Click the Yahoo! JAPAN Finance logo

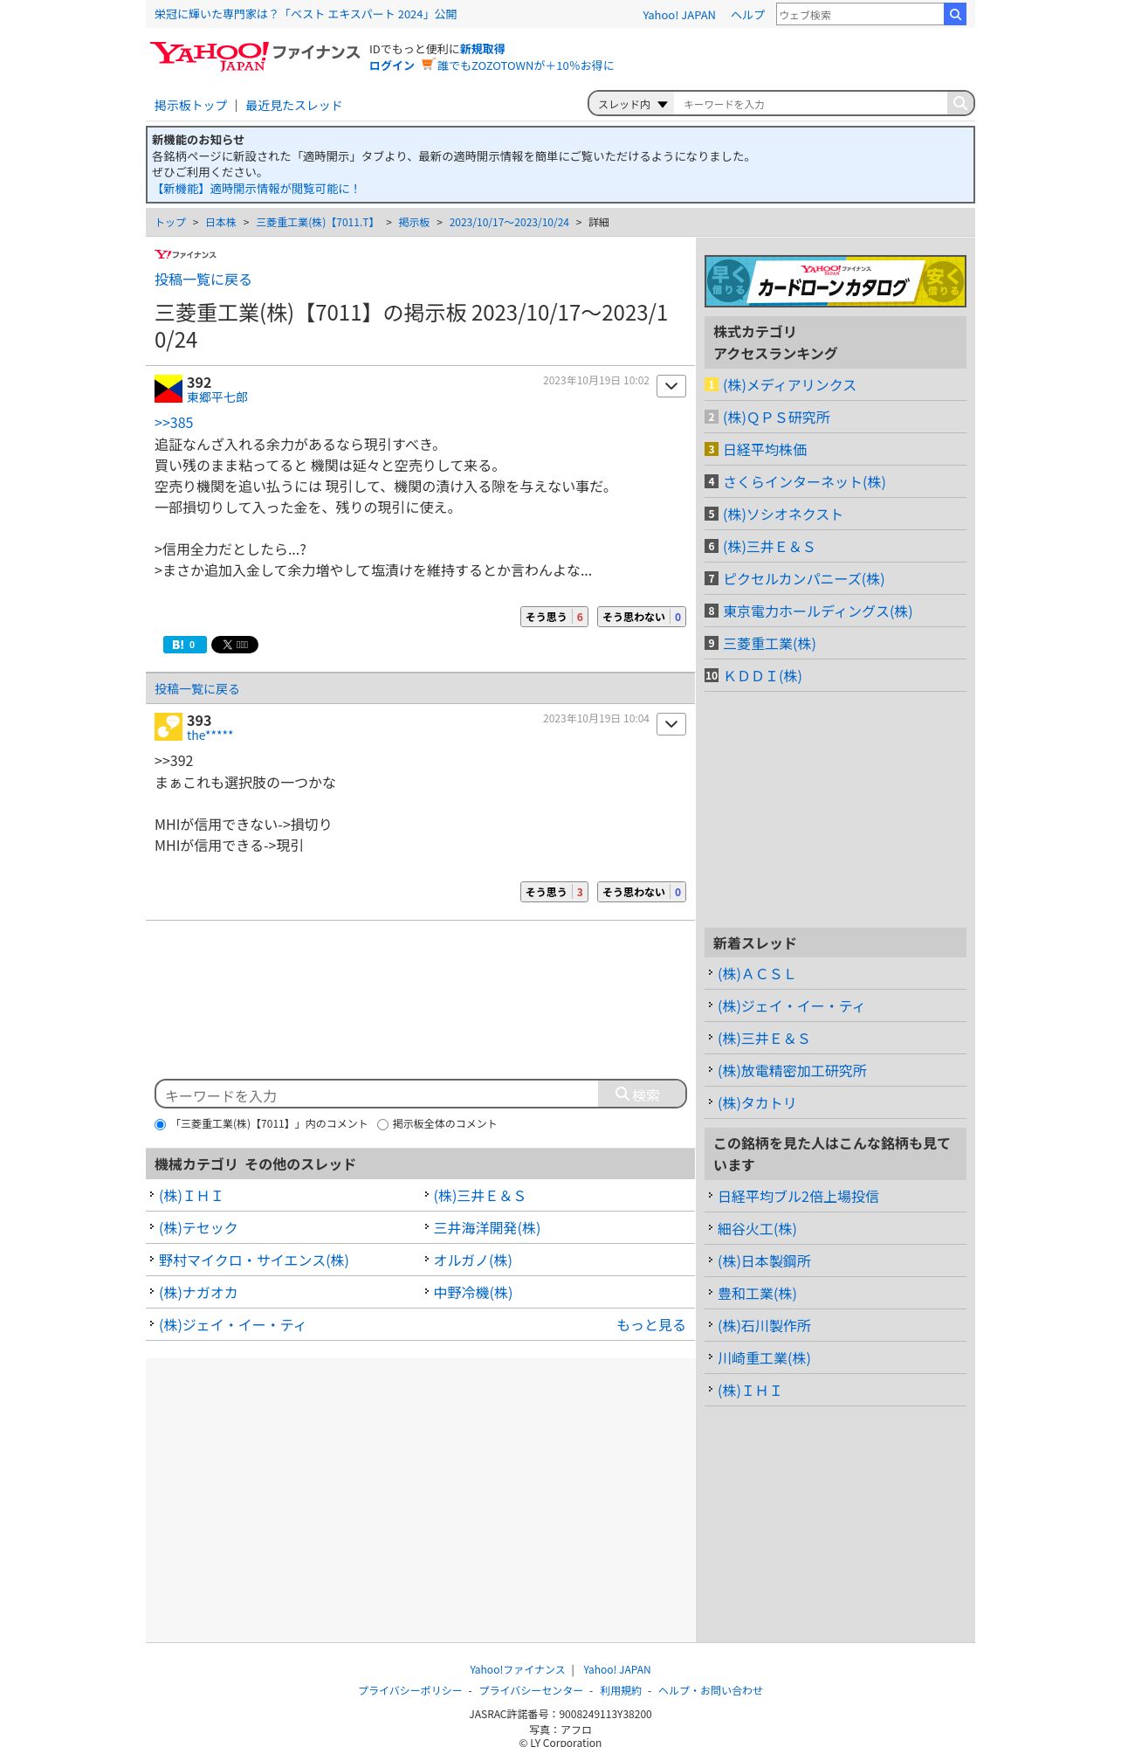(x=254, y=56)
